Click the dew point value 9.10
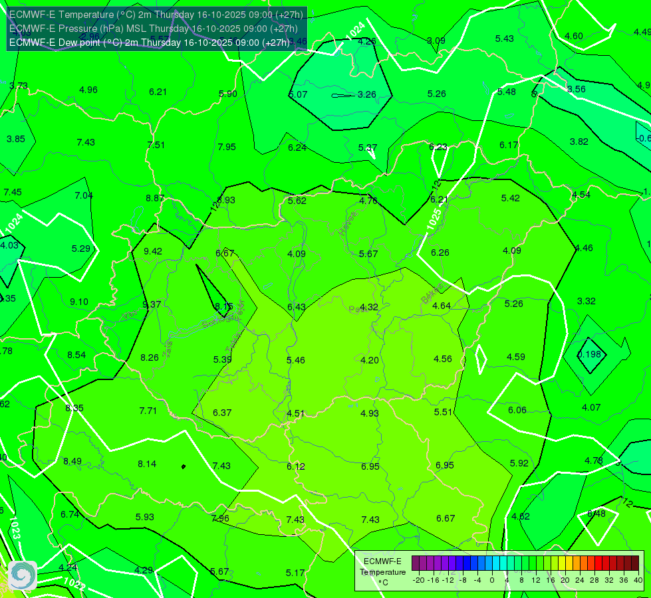 [x=79, y=302]
